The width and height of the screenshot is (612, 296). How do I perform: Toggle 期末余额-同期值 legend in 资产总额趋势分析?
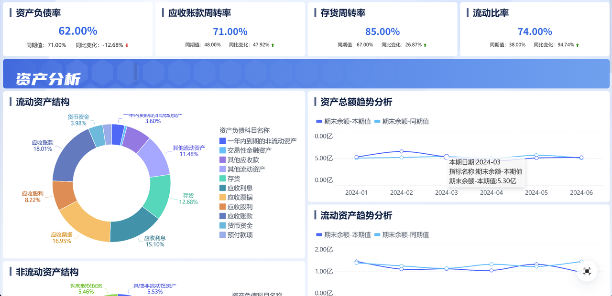click(x=402, y=121)
